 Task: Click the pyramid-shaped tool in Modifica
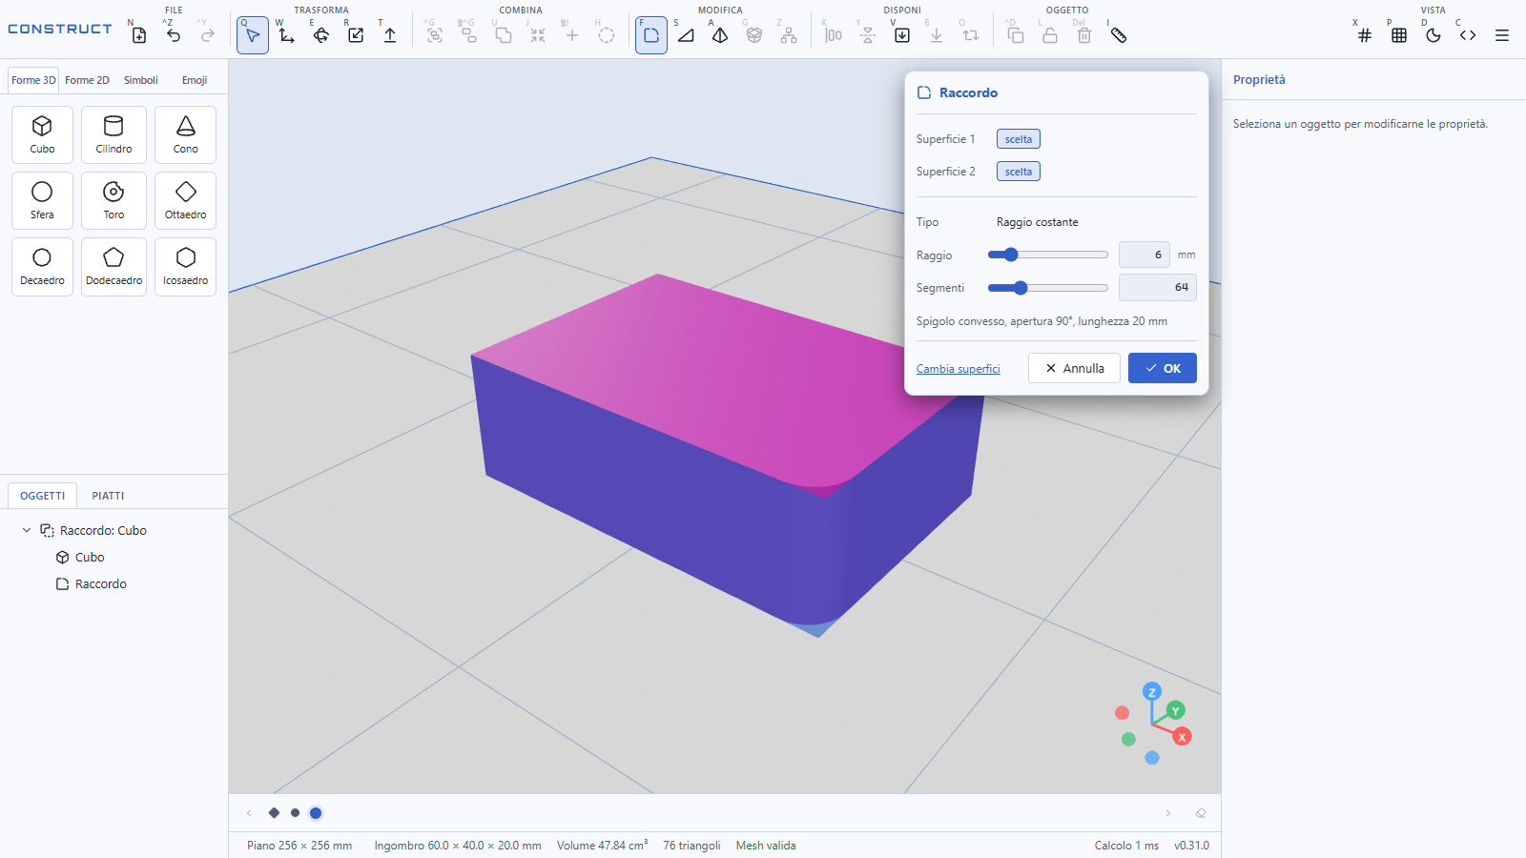pos(720,35)
